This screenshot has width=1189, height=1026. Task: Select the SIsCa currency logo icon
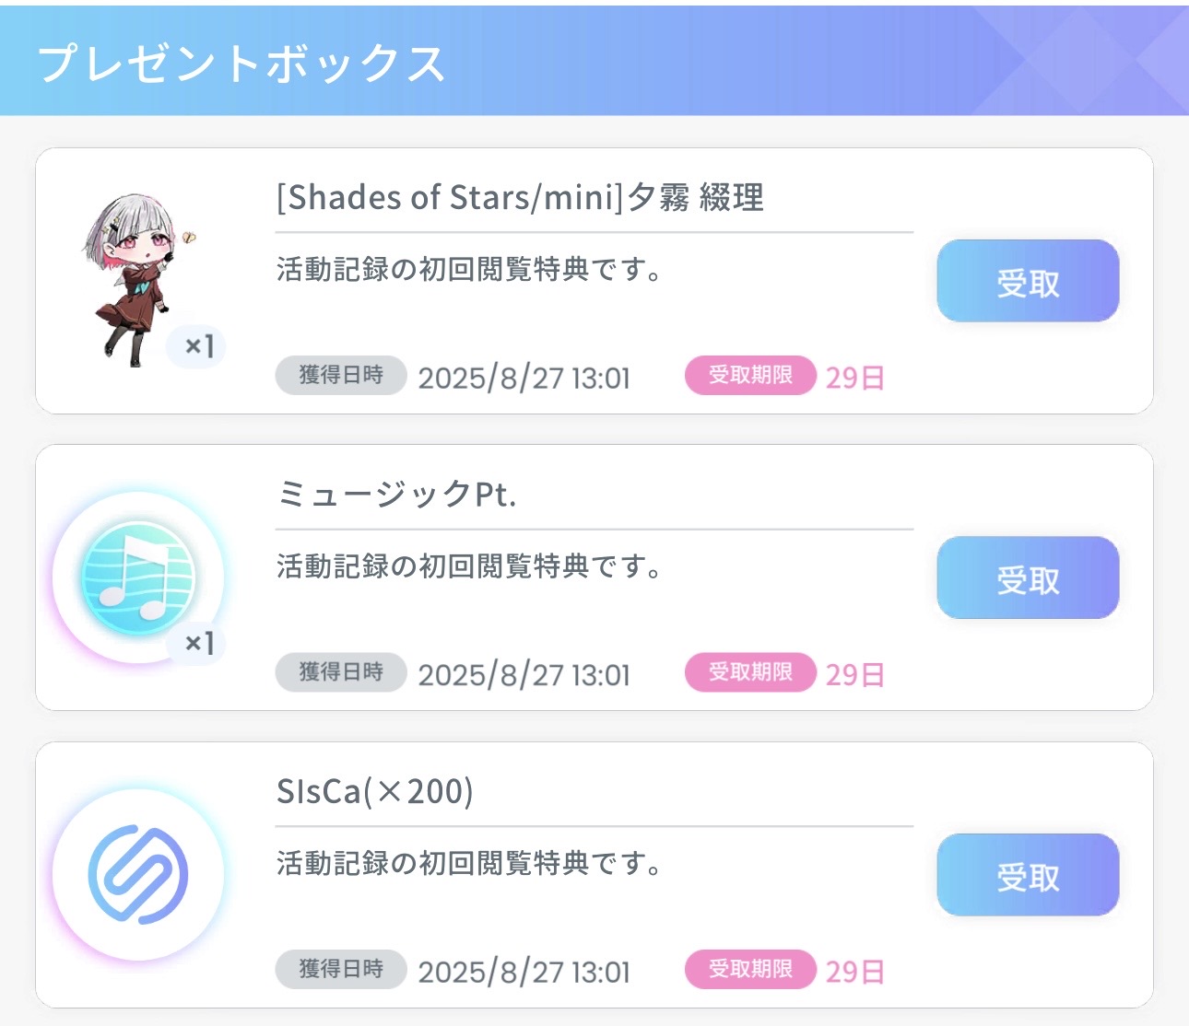[138, 875]
